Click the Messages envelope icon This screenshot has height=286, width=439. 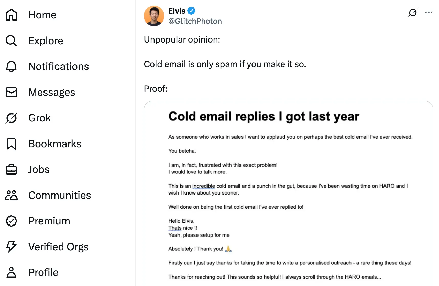coord(11,92)
